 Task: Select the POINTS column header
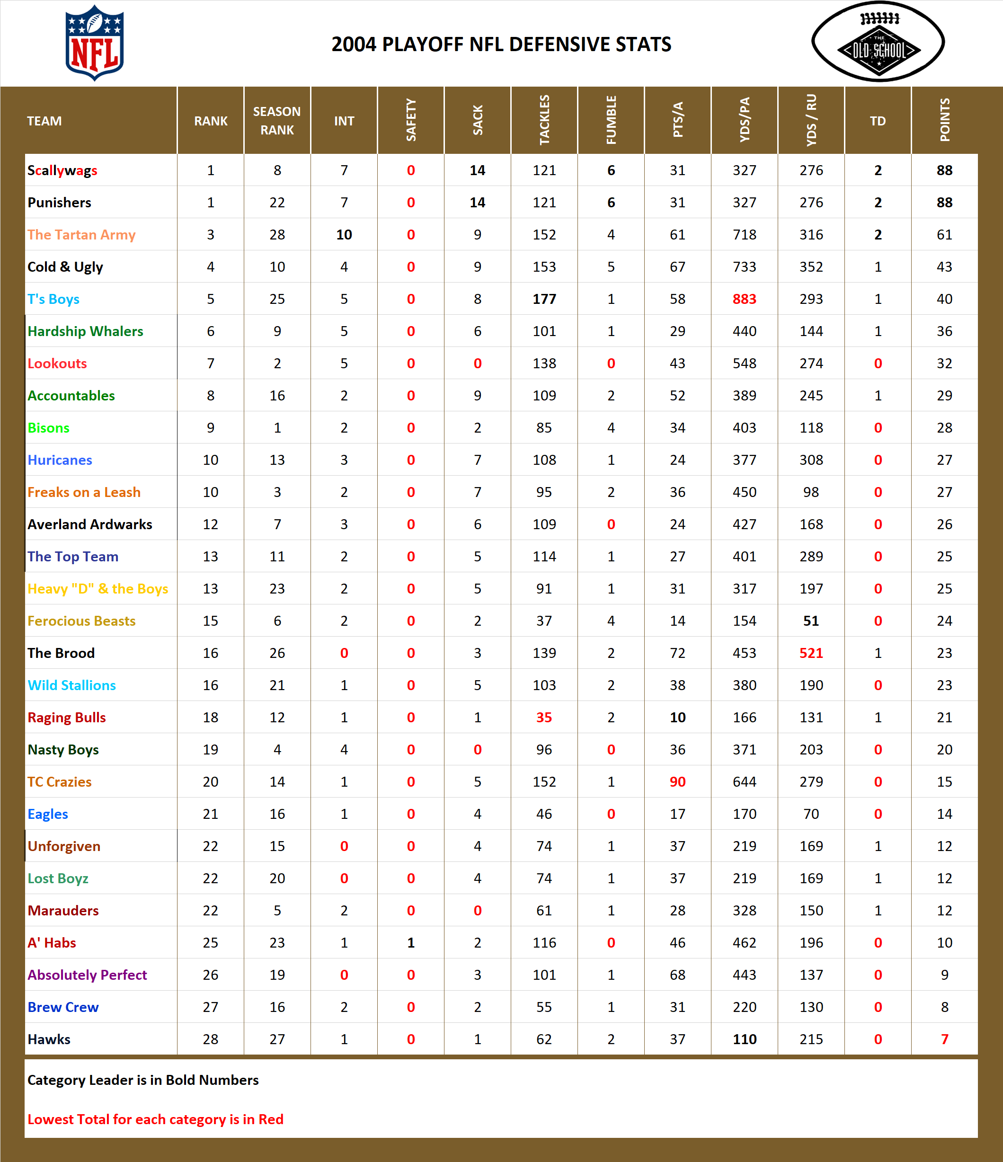pos(946,120)
